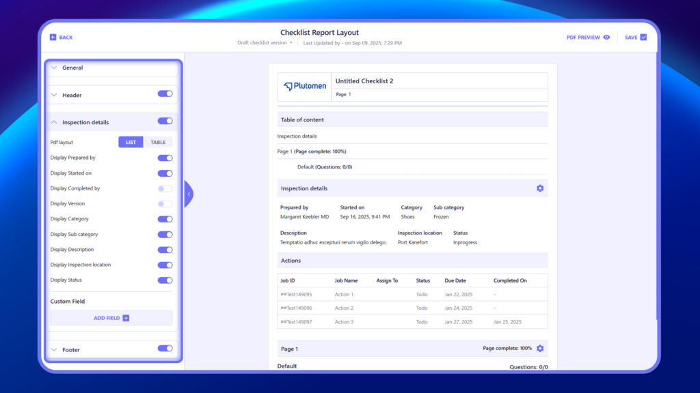Turn off Display Category
Viewport: 700px width, 393px height.
point(165,219)
